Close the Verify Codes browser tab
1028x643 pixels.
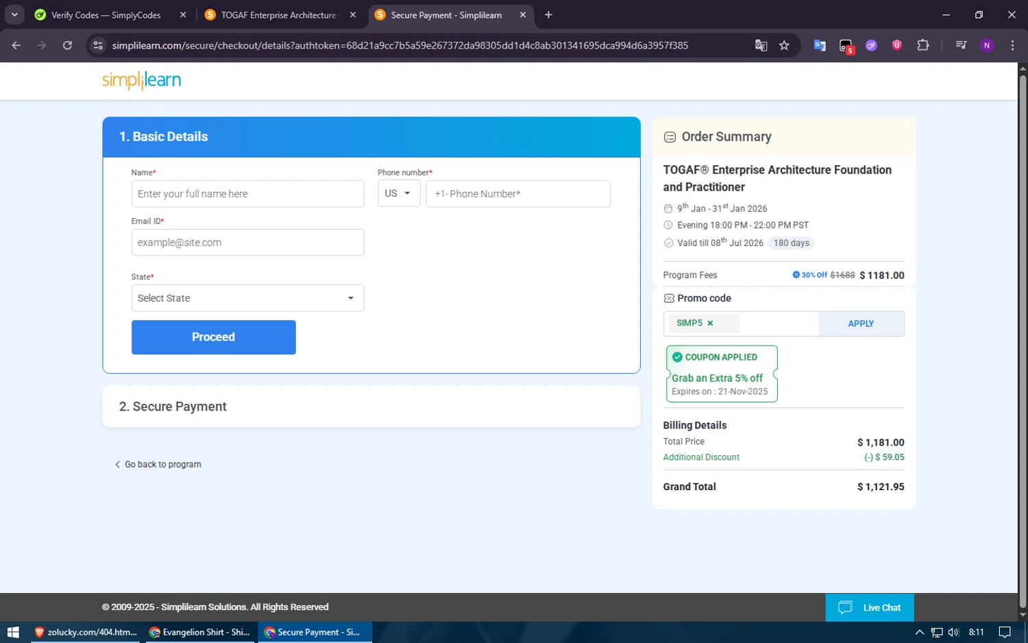point(183,15)
